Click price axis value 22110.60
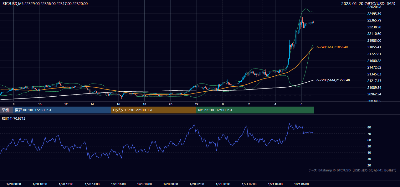This screenshot has height=187, width=400. [374, 34]
